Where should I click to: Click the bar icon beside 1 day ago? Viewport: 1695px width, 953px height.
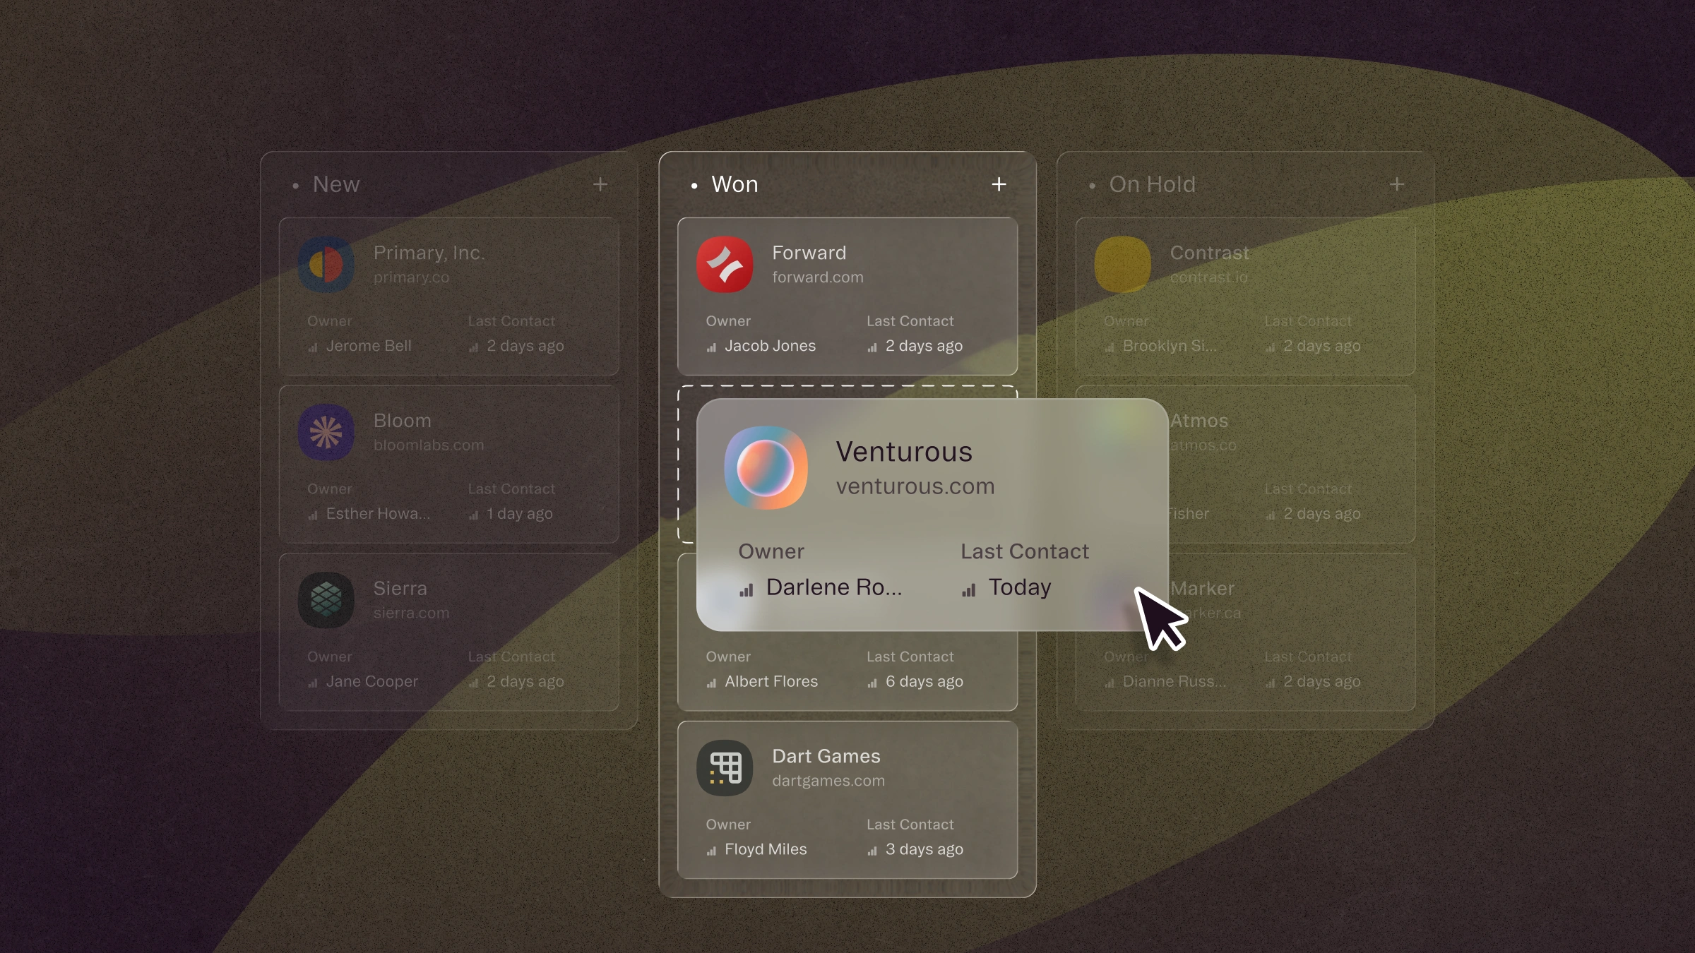tap(474, 515)
